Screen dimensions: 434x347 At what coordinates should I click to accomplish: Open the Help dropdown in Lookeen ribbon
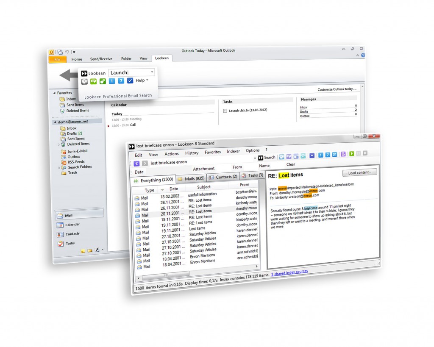[x=142, y=81]
